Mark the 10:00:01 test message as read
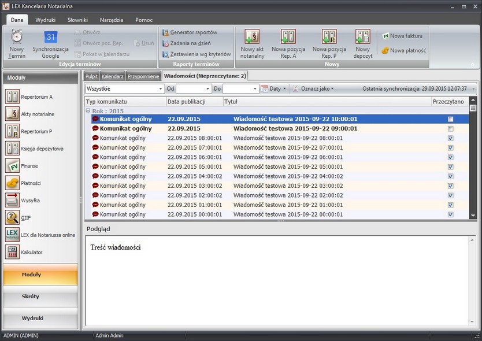The width and height of the screenshot is (482, 341). 450,119
